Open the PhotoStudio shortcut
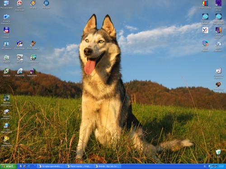This screenshot has height=169, width=226. point(33,44)
